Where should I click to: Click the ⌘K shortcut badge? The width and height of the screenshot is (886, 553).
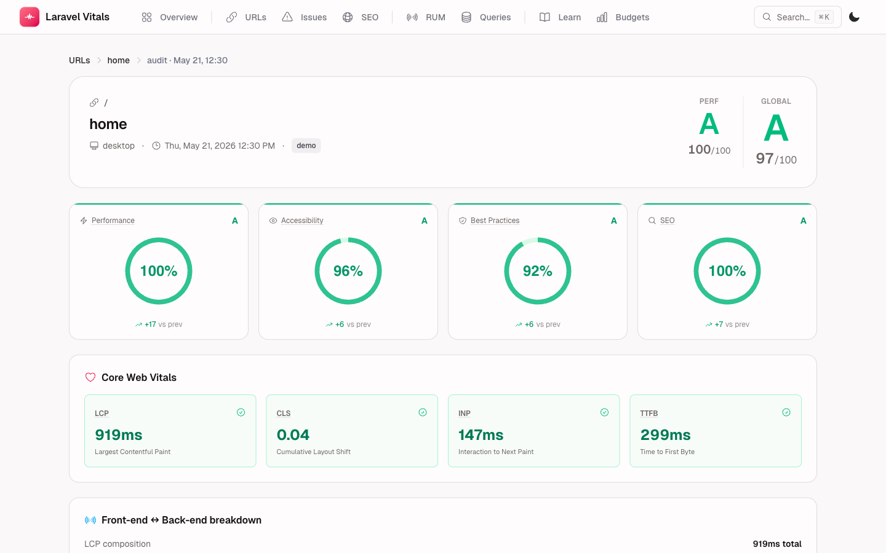824,17
